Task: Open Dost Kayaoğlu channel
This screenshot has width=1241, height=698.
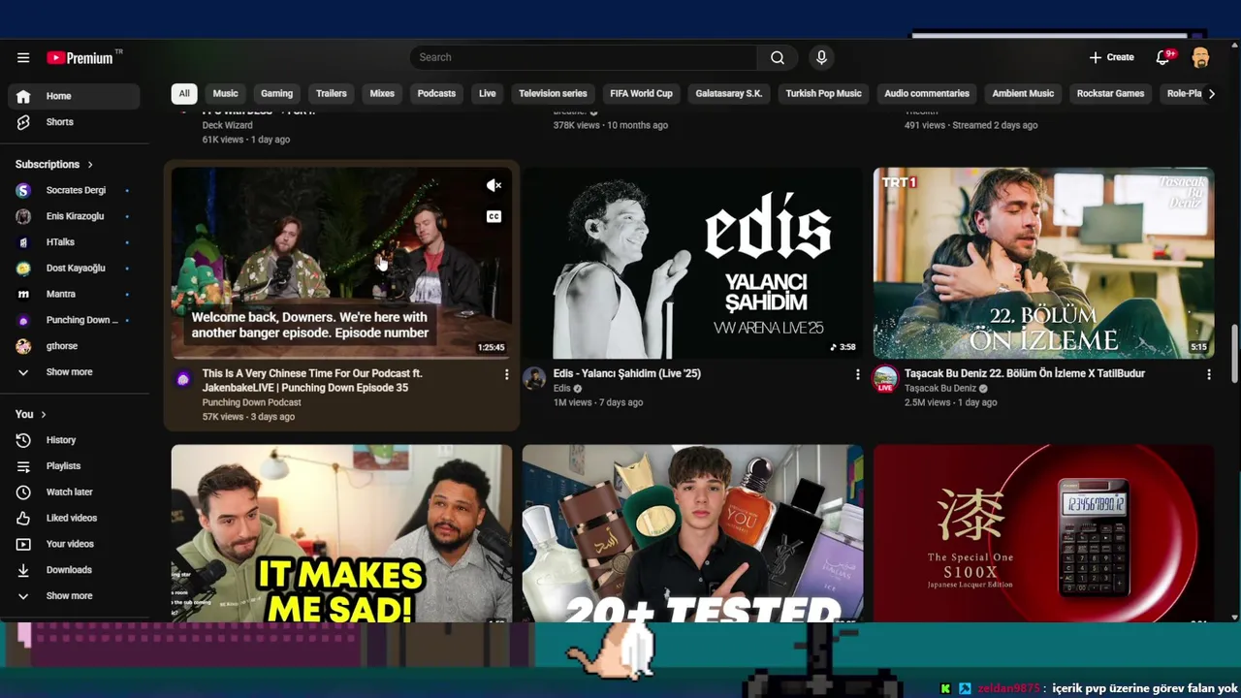Action: pos(74,269)
